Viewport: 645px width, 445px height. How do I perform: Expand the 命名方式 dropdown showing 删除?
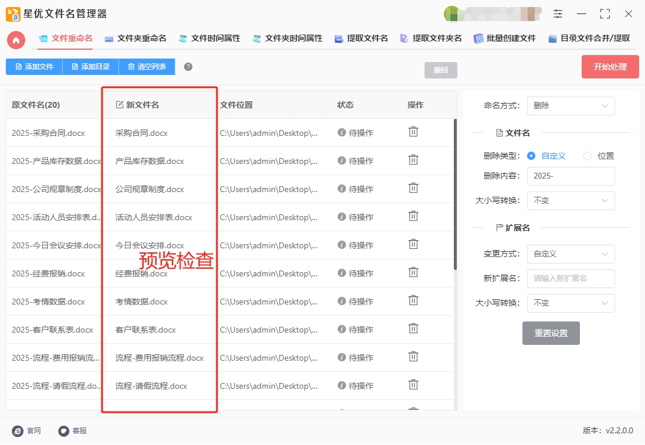tap(571, 106)
